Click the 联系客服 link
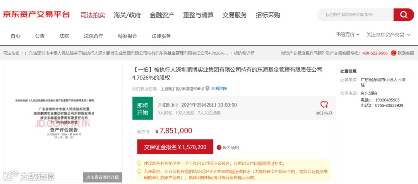Viewport: 418px width, 184px height. point(406,53)
